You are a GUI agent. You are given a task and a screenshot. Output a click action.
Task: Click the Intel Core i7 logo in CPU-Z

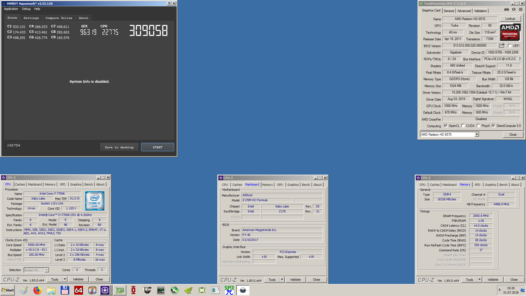(x=95, y=201)
